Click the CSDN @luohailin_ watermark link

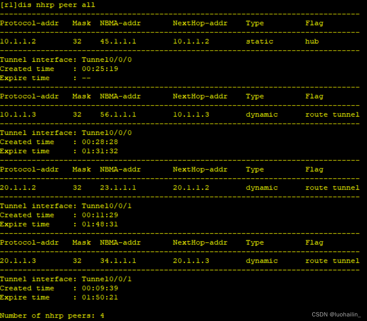[x=335, y=314]
